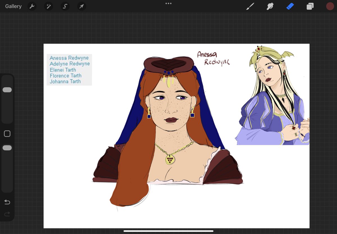Open the Layers panel

click(310, 6)
